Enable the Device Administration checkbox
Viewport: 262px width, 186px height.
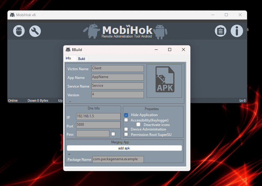(x=126, y=129)
